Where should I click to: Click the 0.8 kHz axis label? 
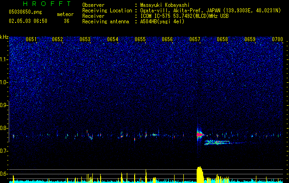4,128
